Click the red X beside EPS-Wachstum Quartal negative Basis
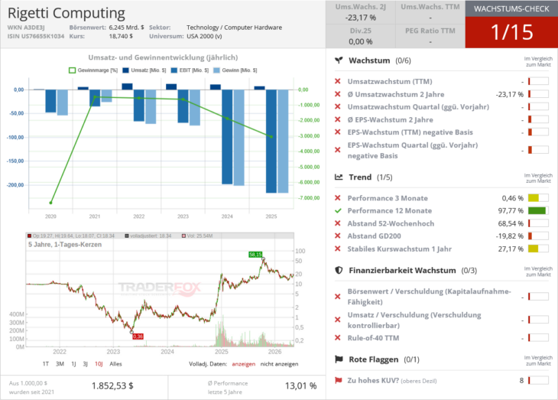 (x=338, y=150)
